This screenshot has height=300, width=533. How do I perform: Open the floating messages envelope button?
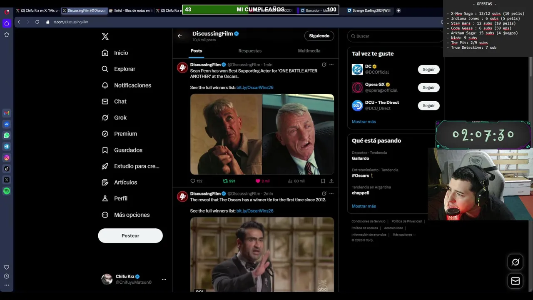coord(516,281)
